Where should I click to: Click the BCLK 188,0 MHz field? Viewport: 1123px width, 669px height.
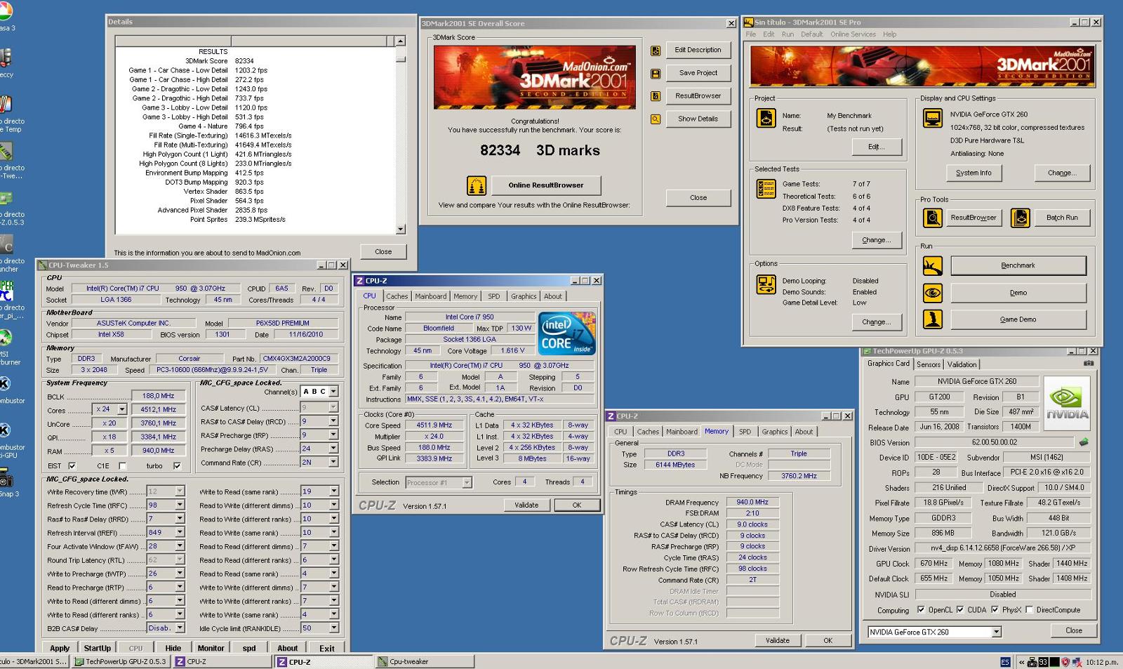[x=158, y=396]
